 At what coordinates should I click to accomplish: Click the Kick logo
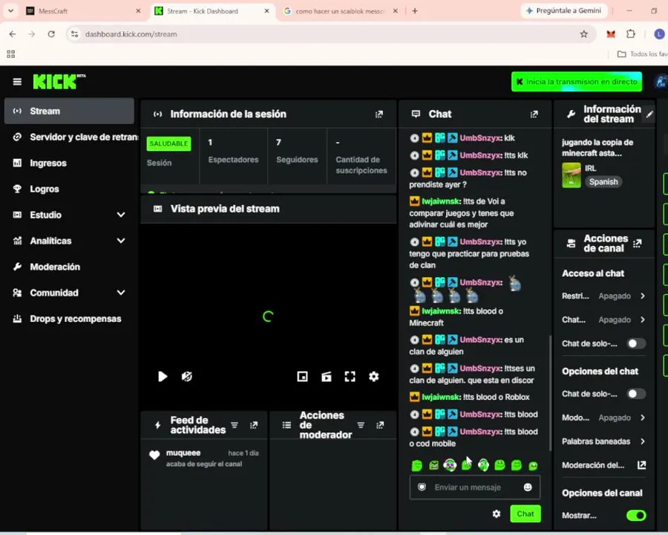click(x=59, y=82)
